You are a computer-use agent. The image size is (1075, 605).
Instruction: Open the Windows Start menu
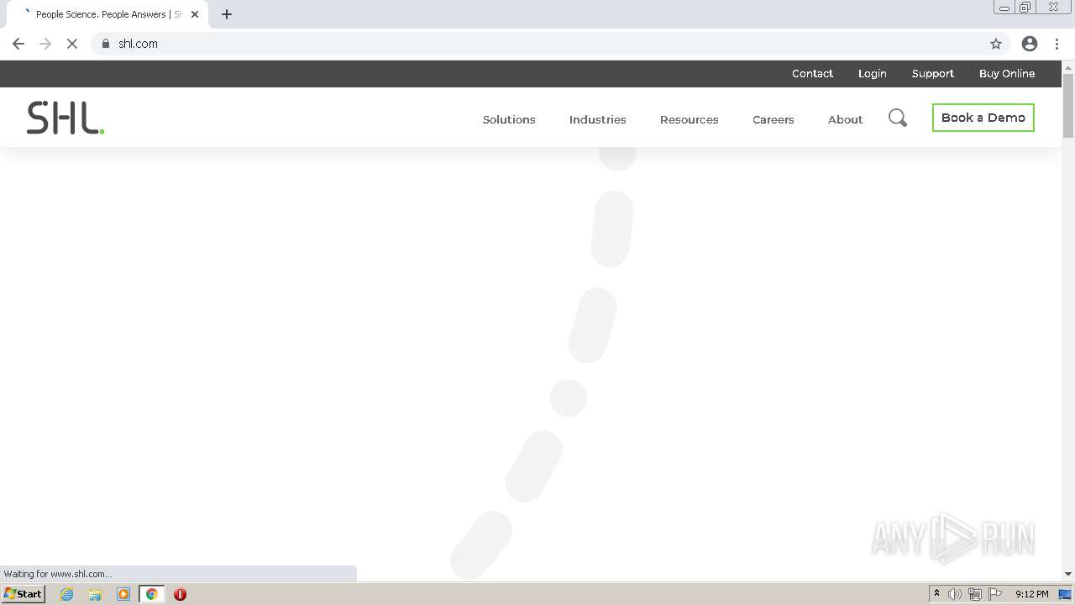pyautogui.click(x=24, y=593)
